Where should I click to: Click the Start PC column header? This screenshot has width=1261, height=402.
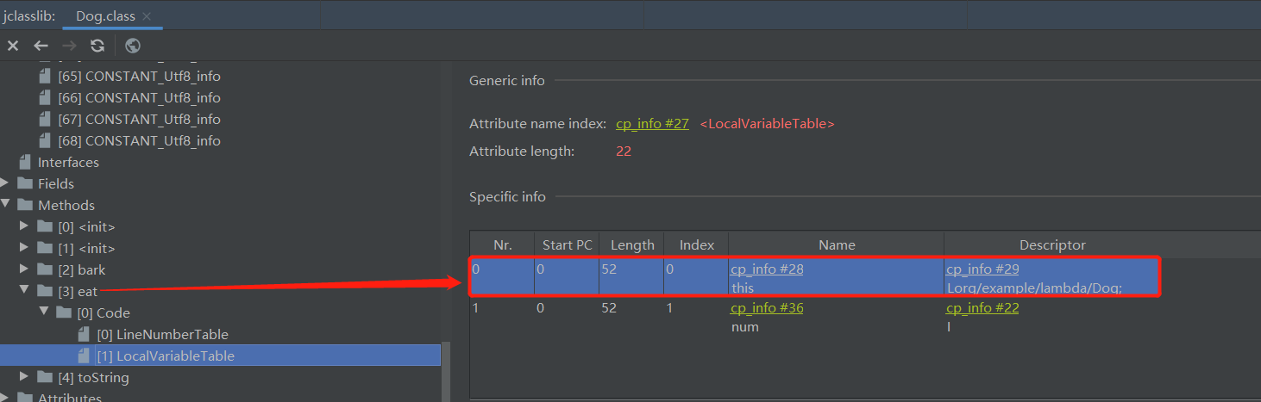[x=567, y=244]
